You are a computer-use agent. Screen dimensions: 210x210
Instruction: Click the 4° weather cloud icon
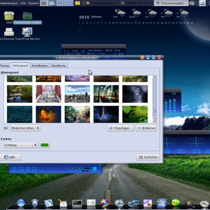(121, 13)
